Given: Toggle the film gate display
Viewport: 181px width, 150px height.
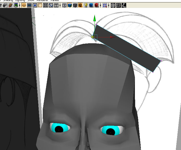Looking at the screenshot, I should 29,5.
